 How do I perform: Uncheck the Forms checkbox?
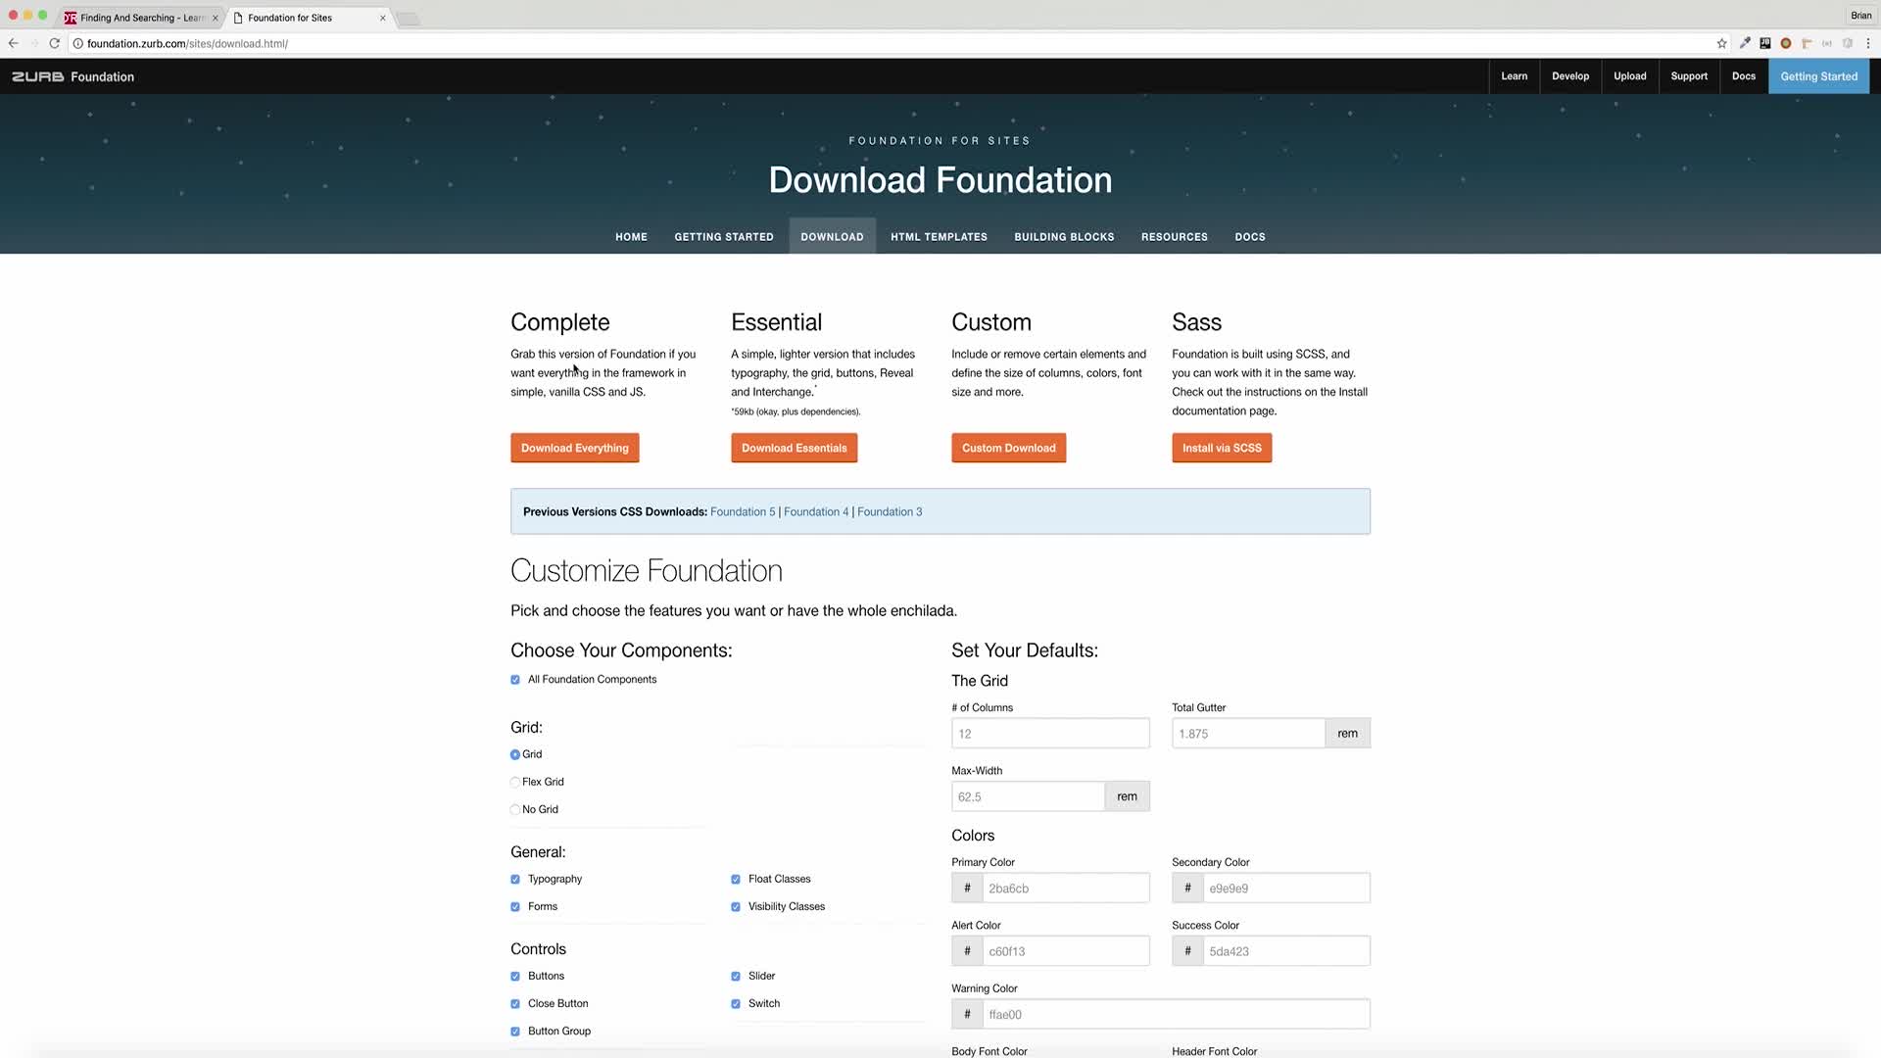515,907
